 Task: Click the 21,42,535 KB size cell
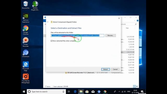click(130, 50)
